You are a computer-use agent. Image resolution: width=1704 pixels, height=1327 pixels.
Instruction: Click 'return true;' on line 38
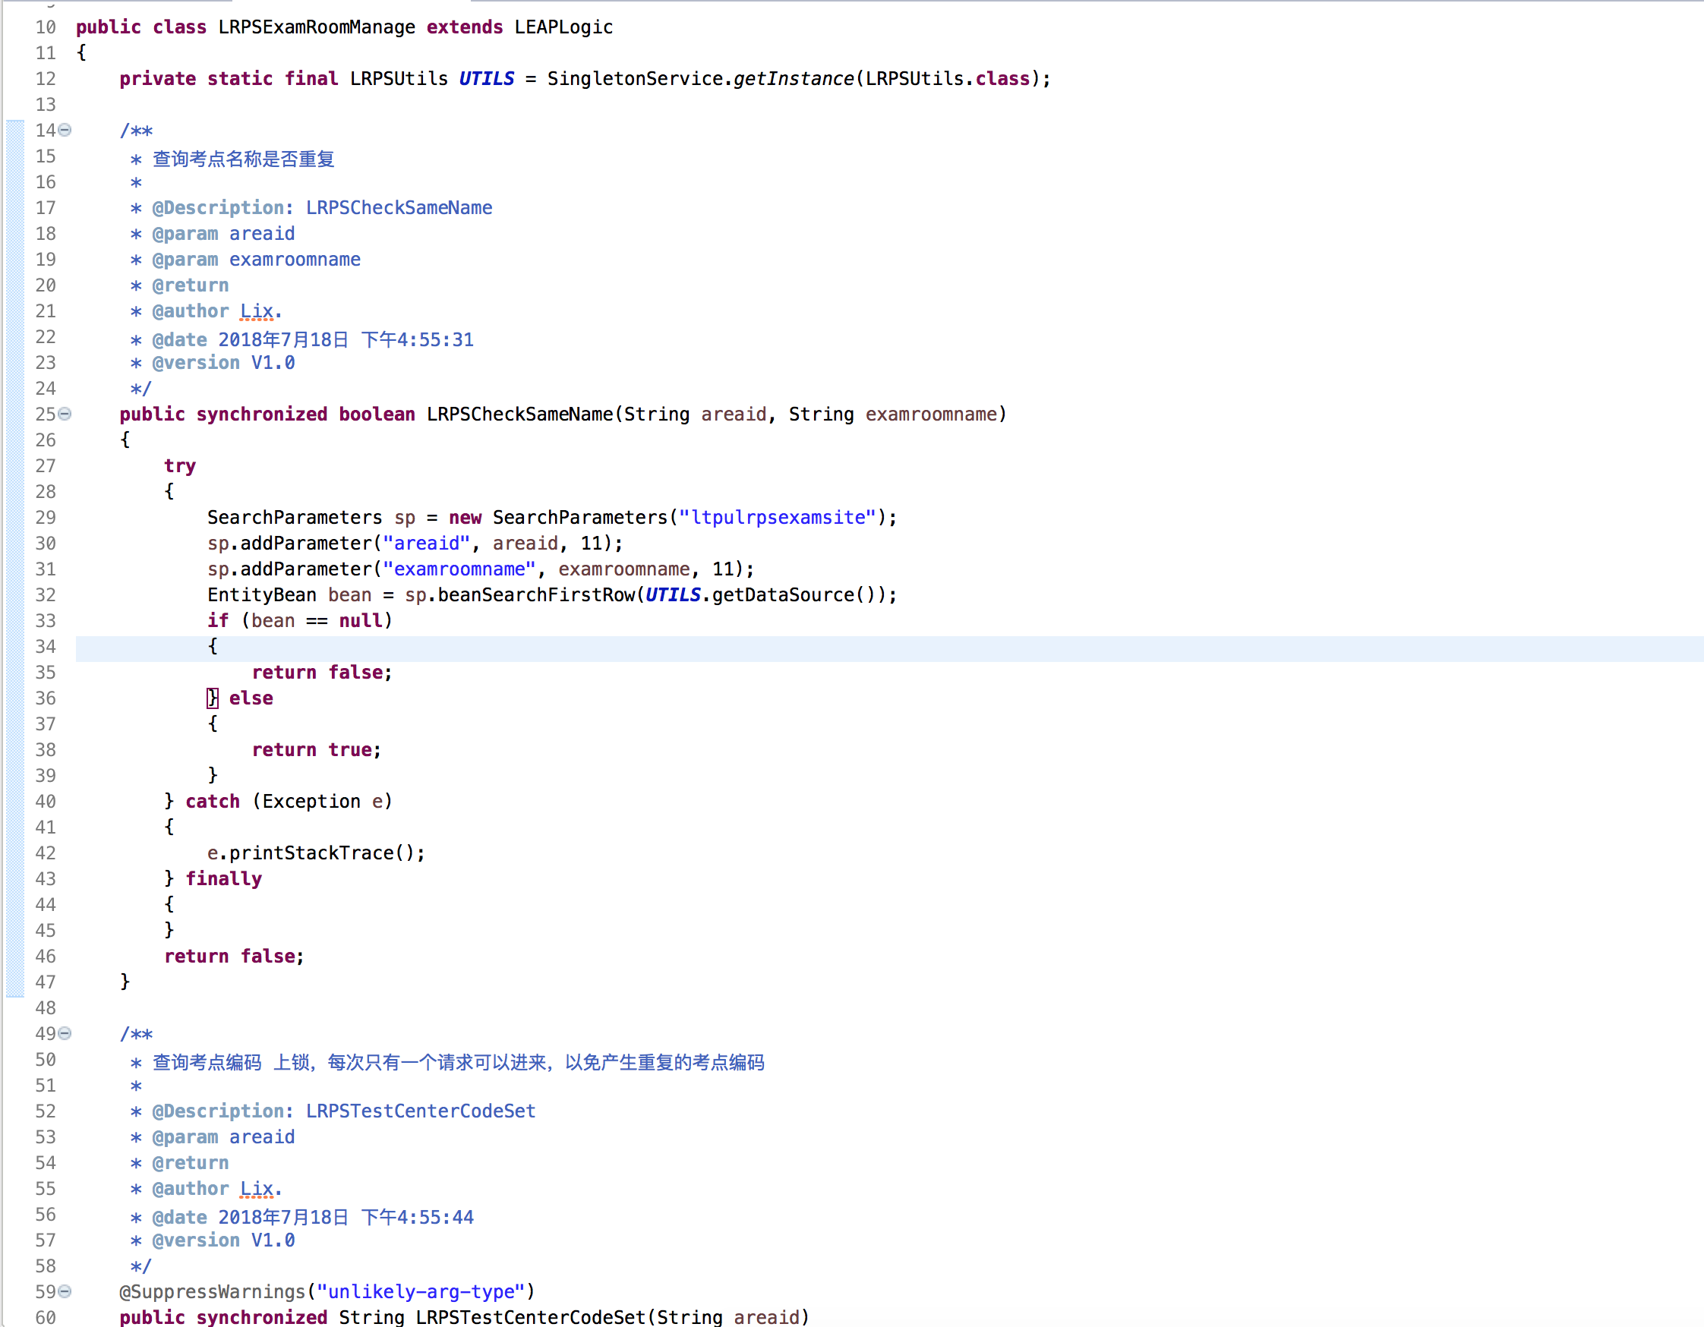click(317, 750)
